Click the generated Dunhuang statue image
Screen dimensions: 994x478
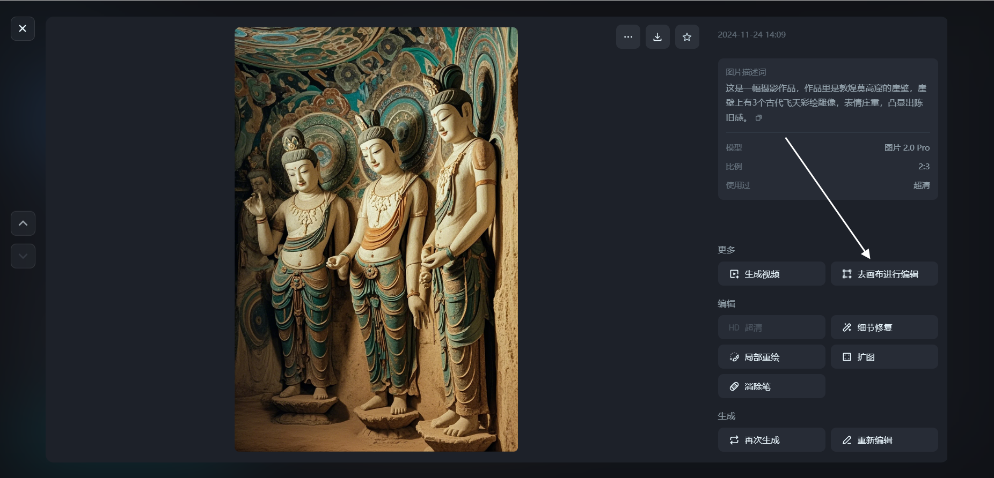coord(376,240)
